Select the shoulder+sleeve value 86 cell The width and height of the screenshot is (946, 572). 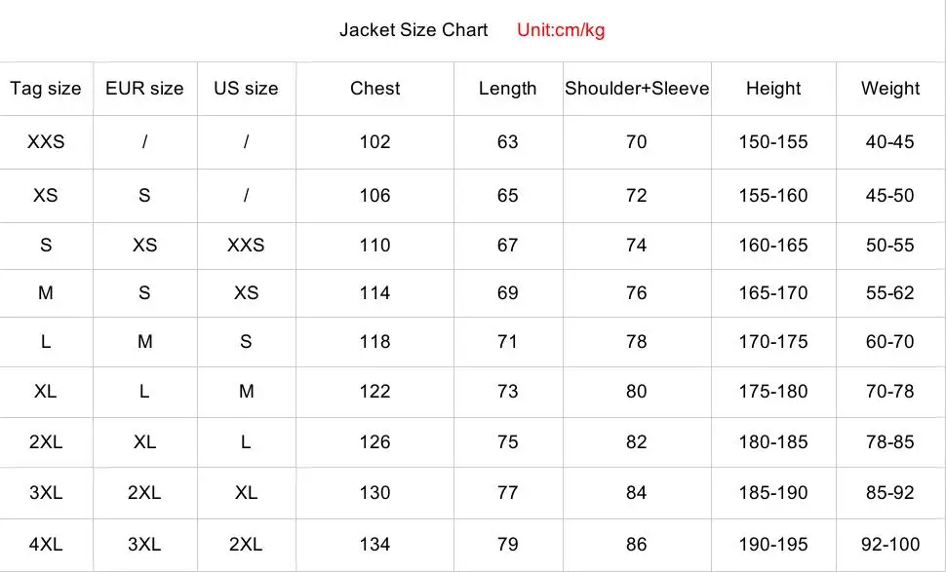click(x=637, y=545)
